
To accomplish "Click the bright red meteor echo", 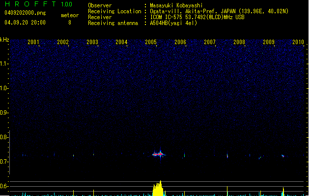I will click(158, 154).
